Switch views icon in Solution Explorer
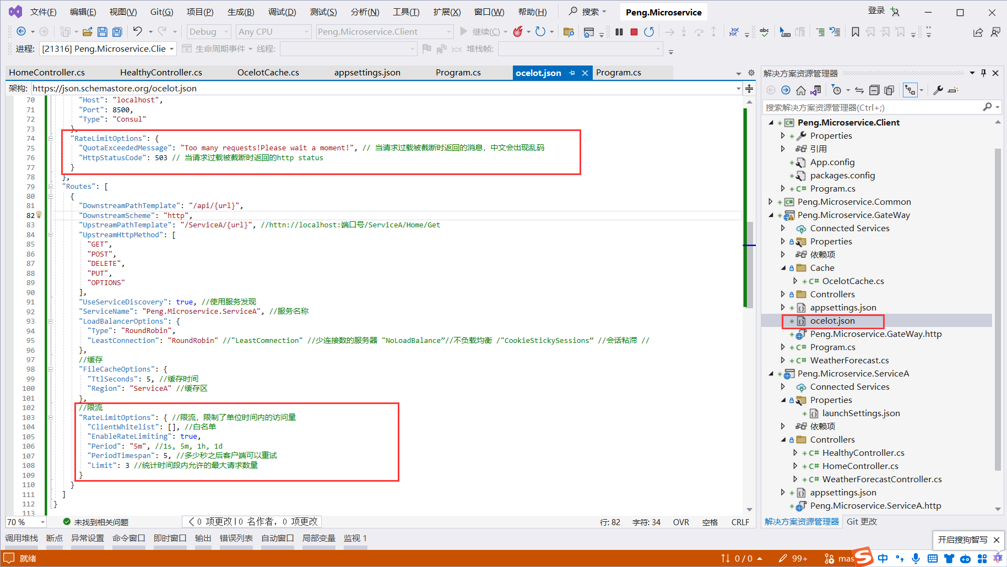The width and height of the screenshot is (1007, 567). (816, 90)
